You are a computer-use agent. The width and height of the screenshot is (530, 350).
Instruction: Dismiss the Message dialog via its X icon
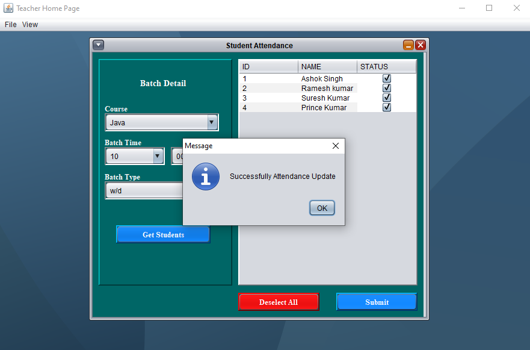(335, 146)
